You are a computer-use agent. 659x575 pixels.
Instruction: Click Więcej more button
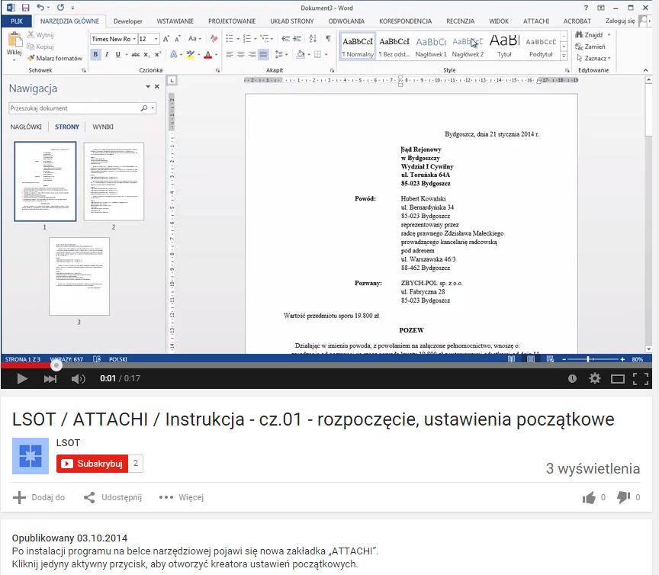(x=182, y=497)
